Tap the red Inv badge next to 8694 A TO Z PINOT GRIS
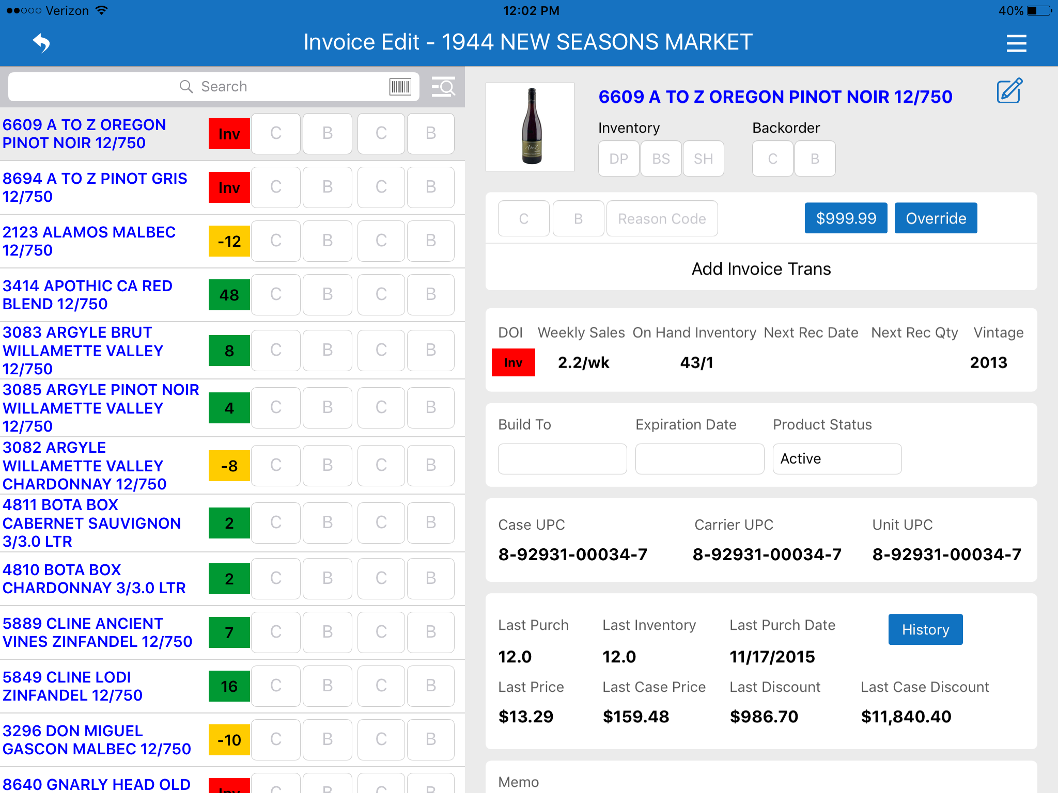The image size is (1058, 793). [229, 187]
